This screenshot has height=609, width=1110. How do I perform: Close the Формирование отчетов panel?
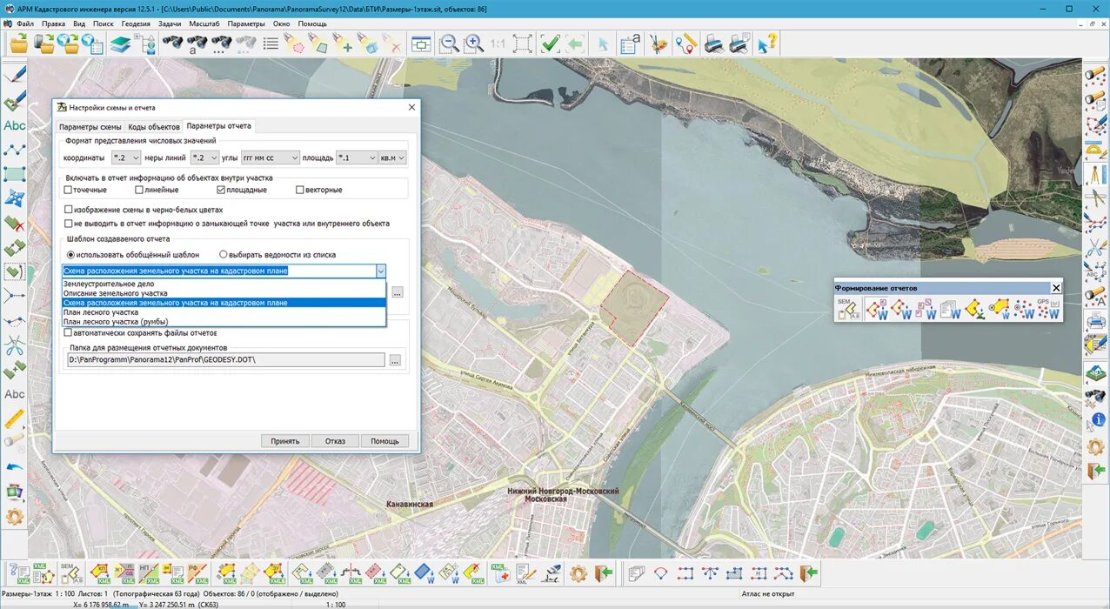pos(1056,288)
